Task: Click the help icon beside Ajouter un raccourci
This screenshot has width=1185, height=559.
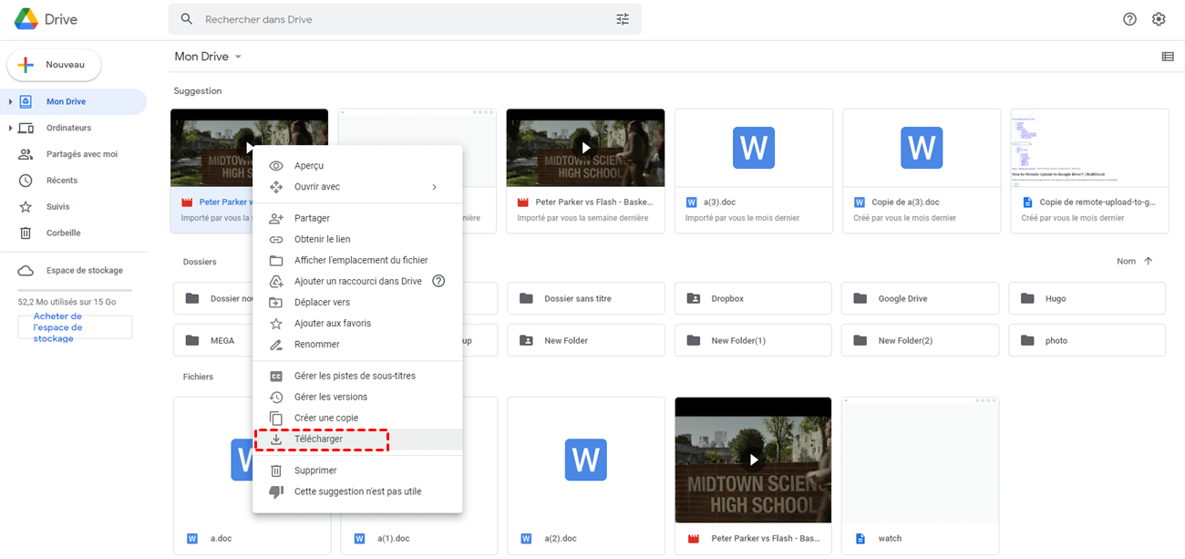Action: tap(438, 281)
